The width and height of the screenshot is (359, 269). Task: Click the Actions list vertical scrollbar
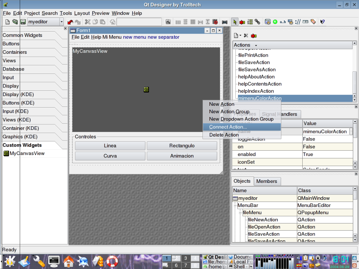354,71
